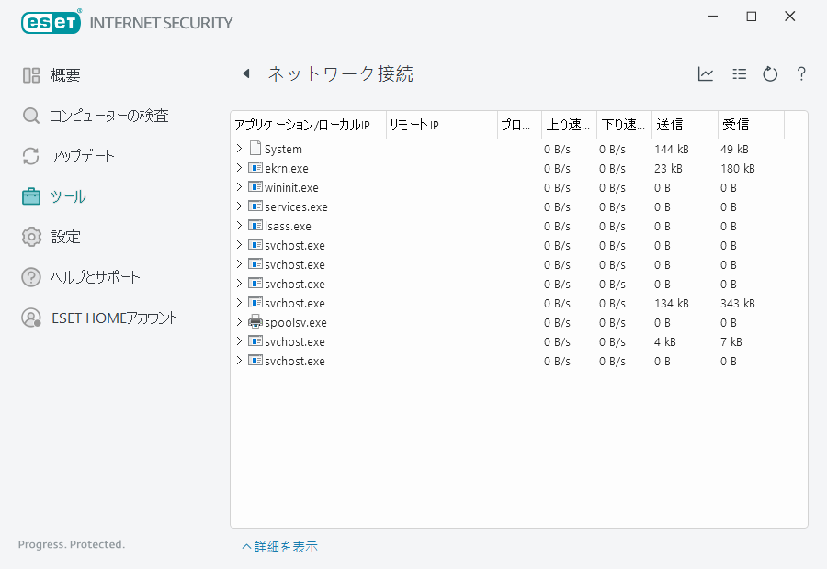The height and width of the screenshot is (569, 827).
Task: Expand the System row
Action: (239, 149)
